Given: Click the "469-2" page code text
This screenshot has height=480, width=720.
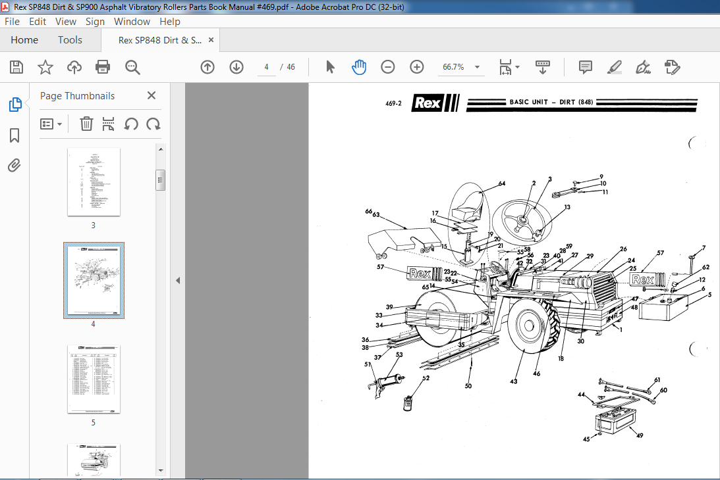Looking at the screenshot, I should 393,104.
